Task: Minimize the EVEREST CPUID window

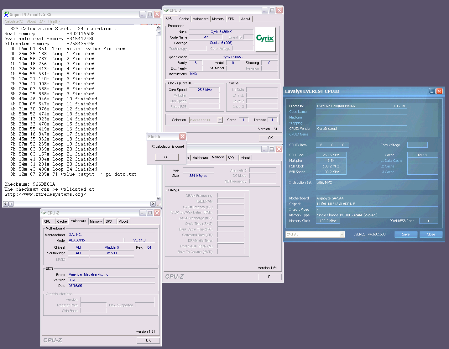Action: (432, 91)
